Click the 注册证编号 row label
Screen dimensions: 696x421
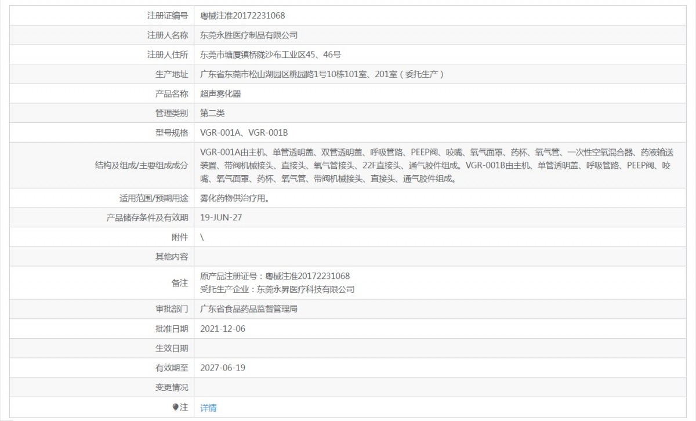(168, 16)
